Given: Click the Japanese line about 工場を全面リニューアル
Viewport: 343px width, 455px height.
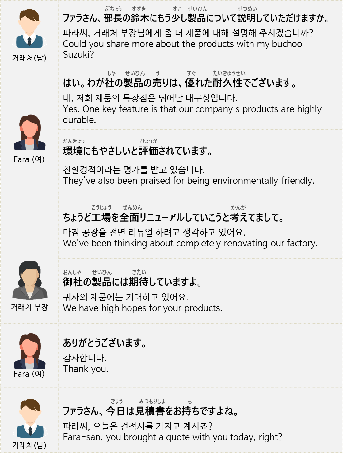Looking at the screenshot, I should pos(173,218).
